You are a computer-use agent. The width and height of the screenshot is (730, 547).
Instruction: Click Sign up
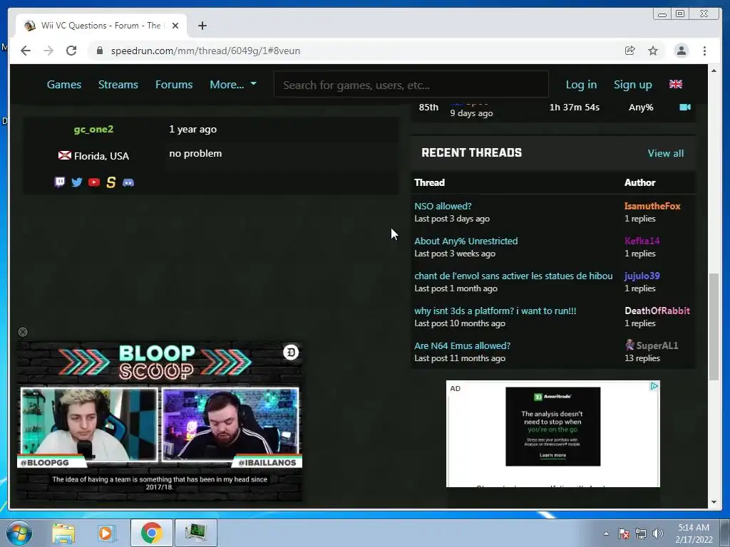[x=633, y=84]
